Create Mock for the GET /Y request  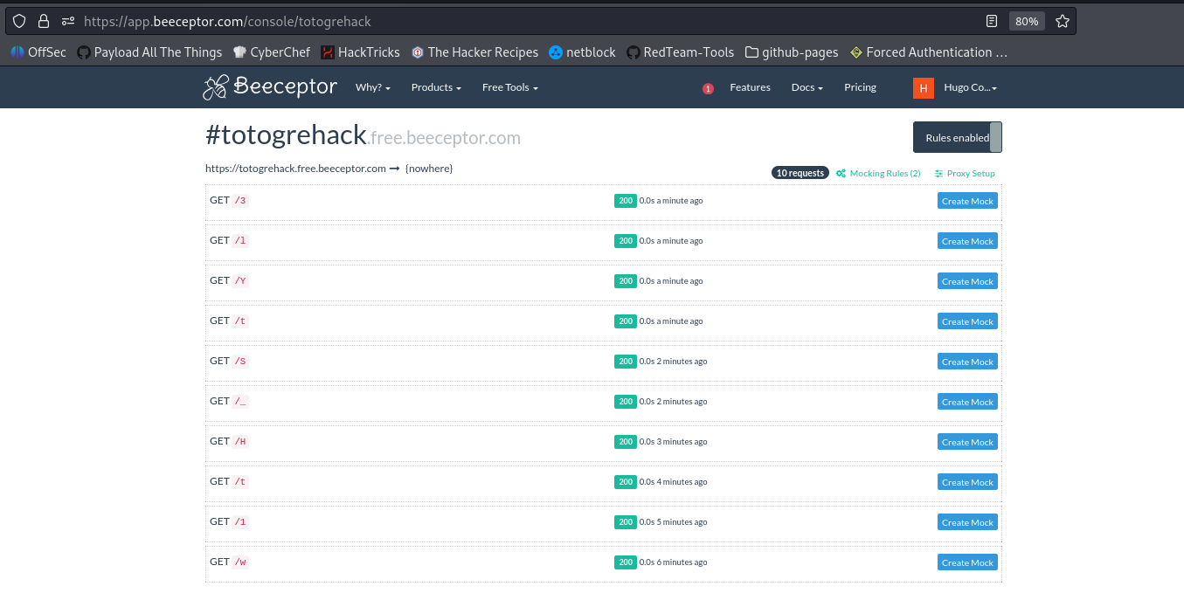pos(967,281)
